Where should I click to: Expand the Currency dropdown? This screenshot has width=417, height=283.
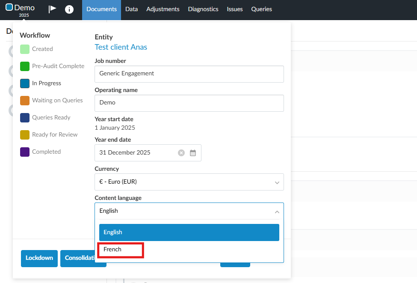coord(189,182)
